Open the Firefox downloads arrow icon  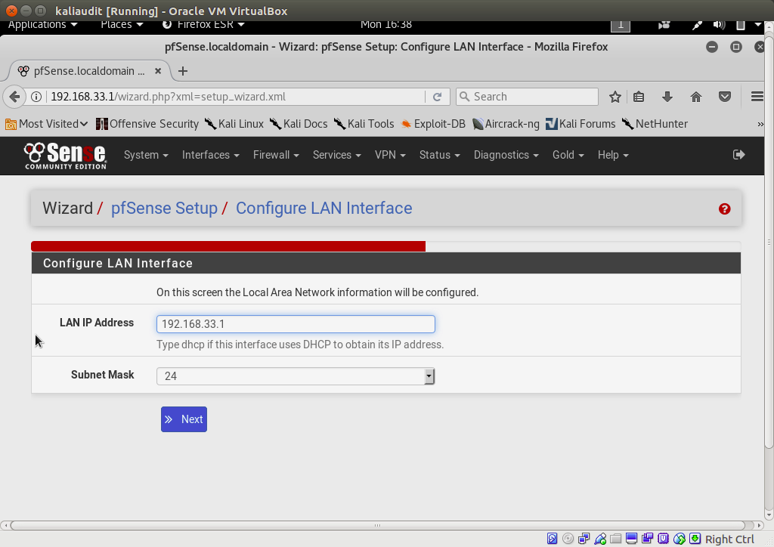pos(667,97)
